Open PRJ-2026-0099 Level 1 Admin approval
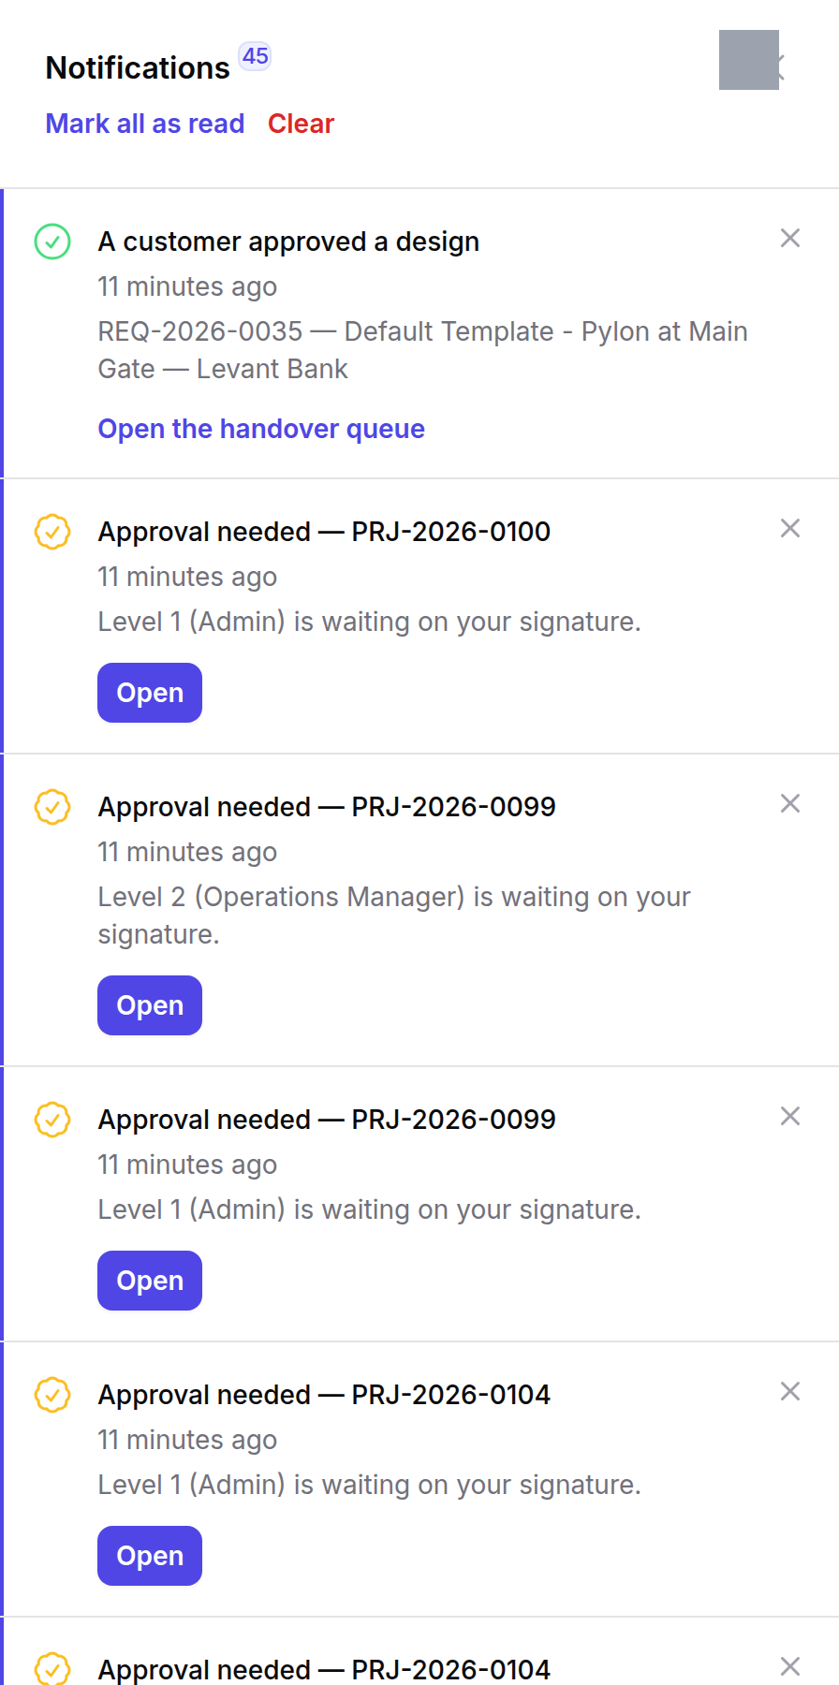Screen dimensions: 839x1685 point(150,1281)
